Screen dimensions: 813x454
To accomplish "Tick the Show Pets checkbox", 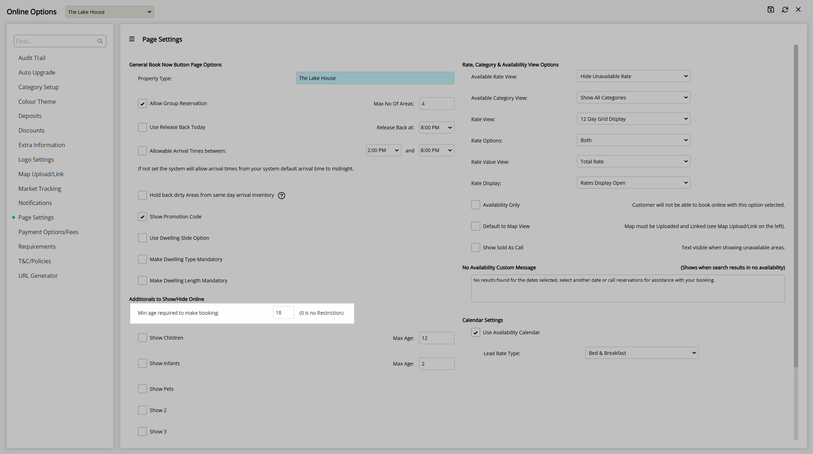I will coord(142,389).
